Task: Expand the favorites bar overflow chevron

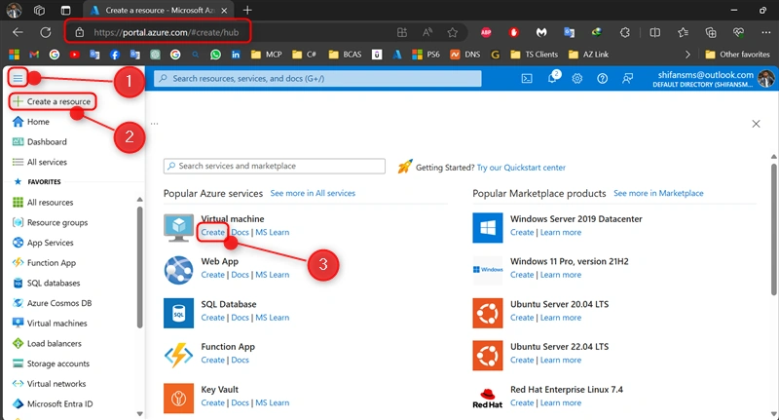Action: (687, 55)
